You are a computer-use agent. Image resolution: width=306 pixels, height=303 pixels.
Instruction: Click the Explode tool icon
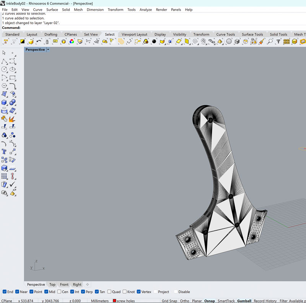coord(13,119)
